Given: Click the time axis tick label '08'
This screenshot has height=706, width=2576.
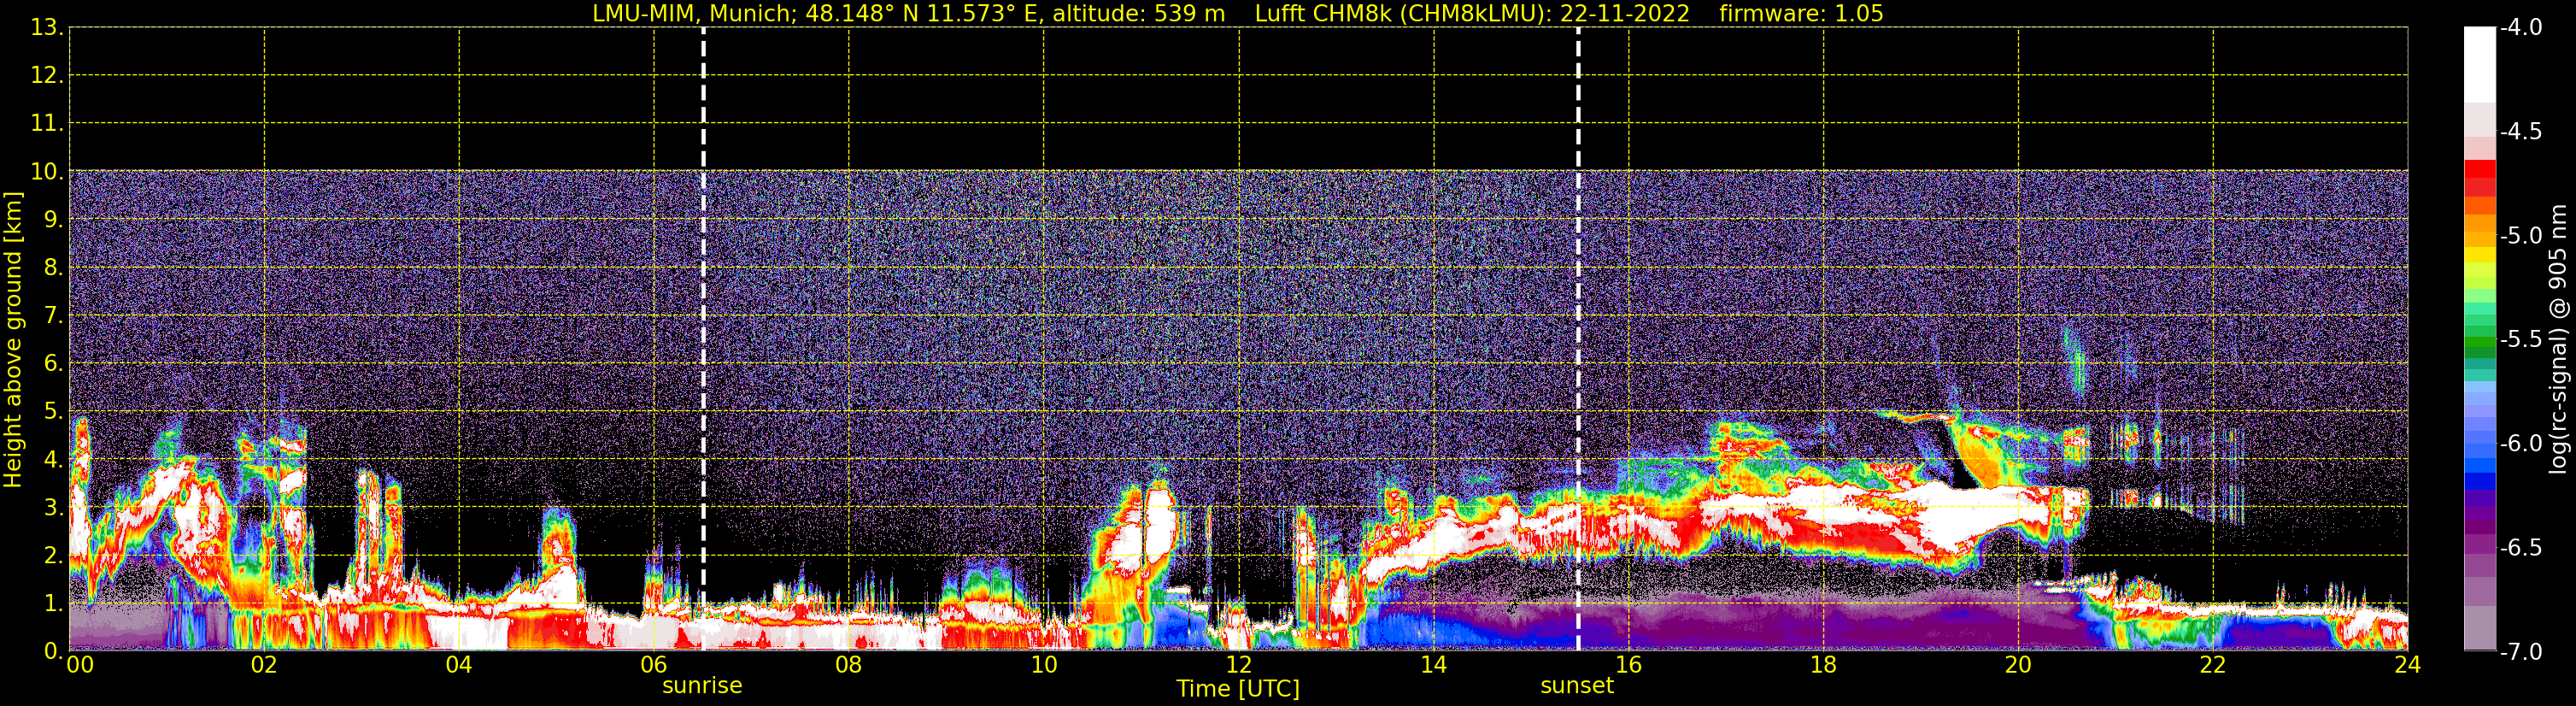Looking at the screenshot, I should (849, 665).
